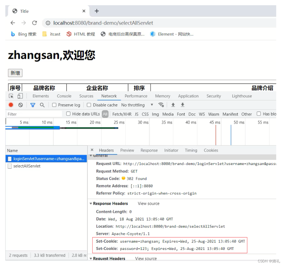Open the Timing detail tab

point(191,150)
